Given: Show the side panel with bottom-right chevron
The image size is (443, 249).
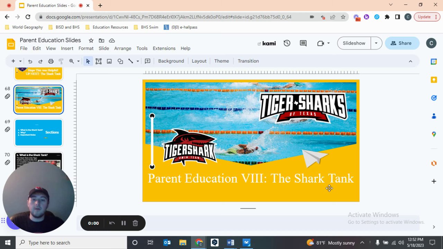Looking at the screenshot, I should (x=434, y=227).
